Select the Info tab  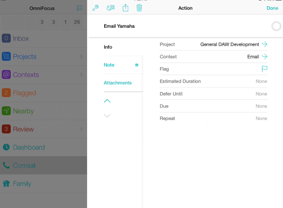pyautogui.click(x=108, y=47)
